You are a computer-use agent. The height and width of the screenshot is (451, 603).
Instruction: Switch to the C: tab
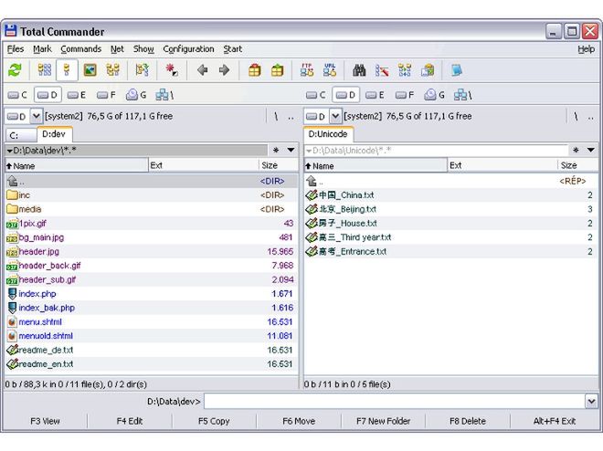pos(21,135)
